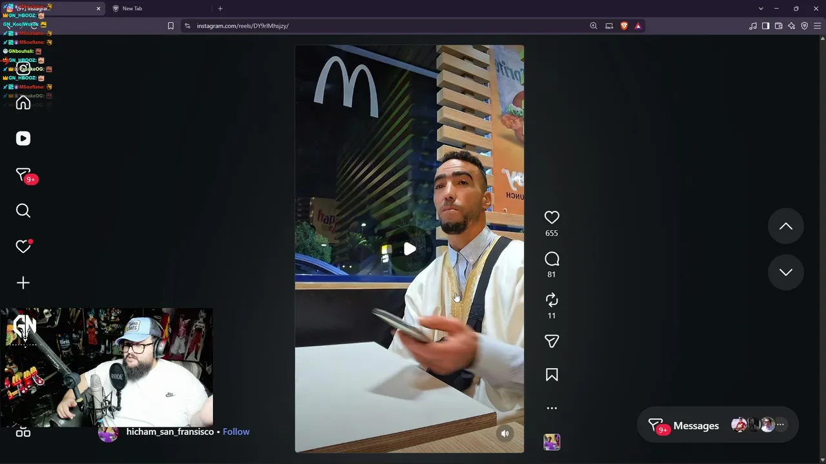Open the media music note control

(752, 26)
